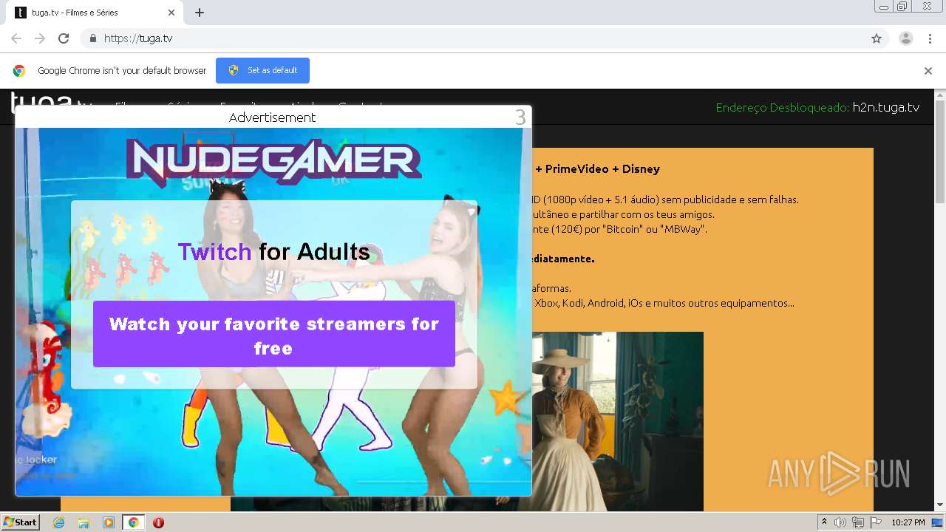Select the tuga.tv - Filmes e Séries tab

[x=95, y=13]
